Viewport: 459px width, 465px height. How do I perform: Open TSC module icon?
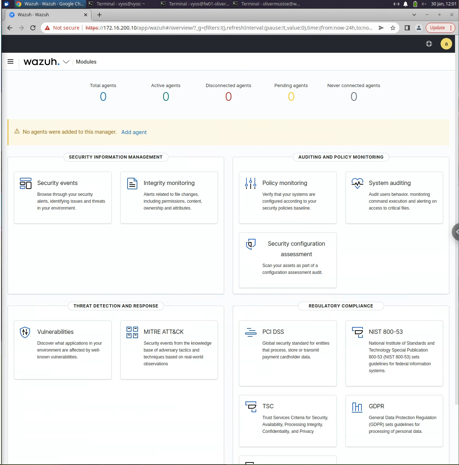tap(251, 406)
